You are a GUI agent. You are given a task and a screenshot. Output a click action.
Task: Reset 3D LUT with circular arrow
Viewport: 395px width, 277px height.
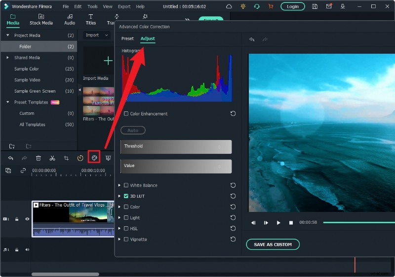coord(233,196)
